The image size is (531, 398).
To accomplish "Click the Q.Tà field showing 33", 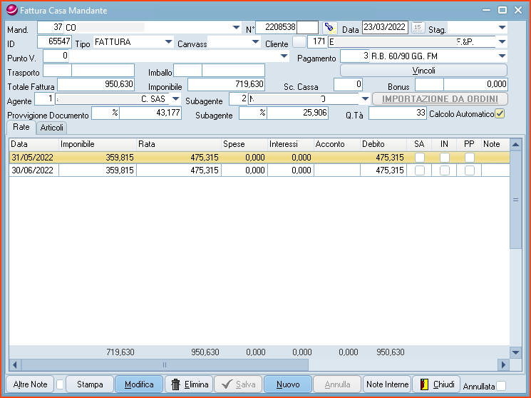I will (398, 113).
